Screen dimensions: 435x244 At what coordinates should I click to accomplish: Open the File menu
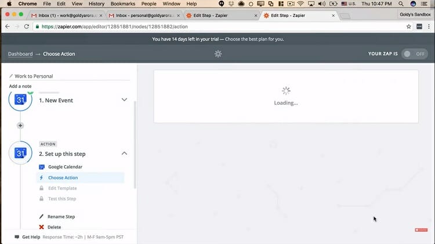coord(47,3)
